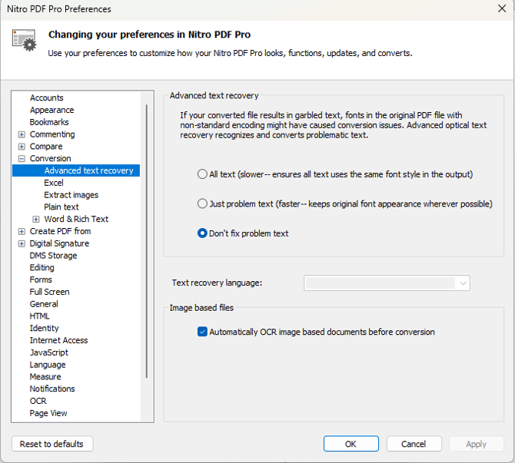Select Create PDF from category
The width and height of the screenshot is (515, 463).
[x=60, y=231]
